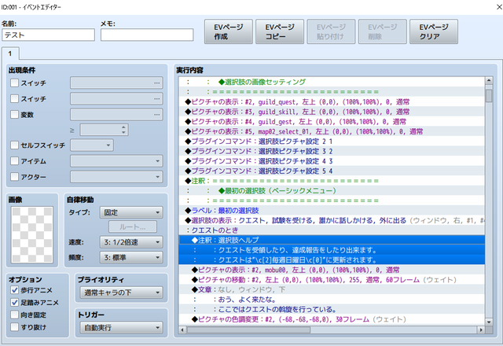
Task: Open the second スイッチ selector ellipsis field
Action: click(116, 98)
